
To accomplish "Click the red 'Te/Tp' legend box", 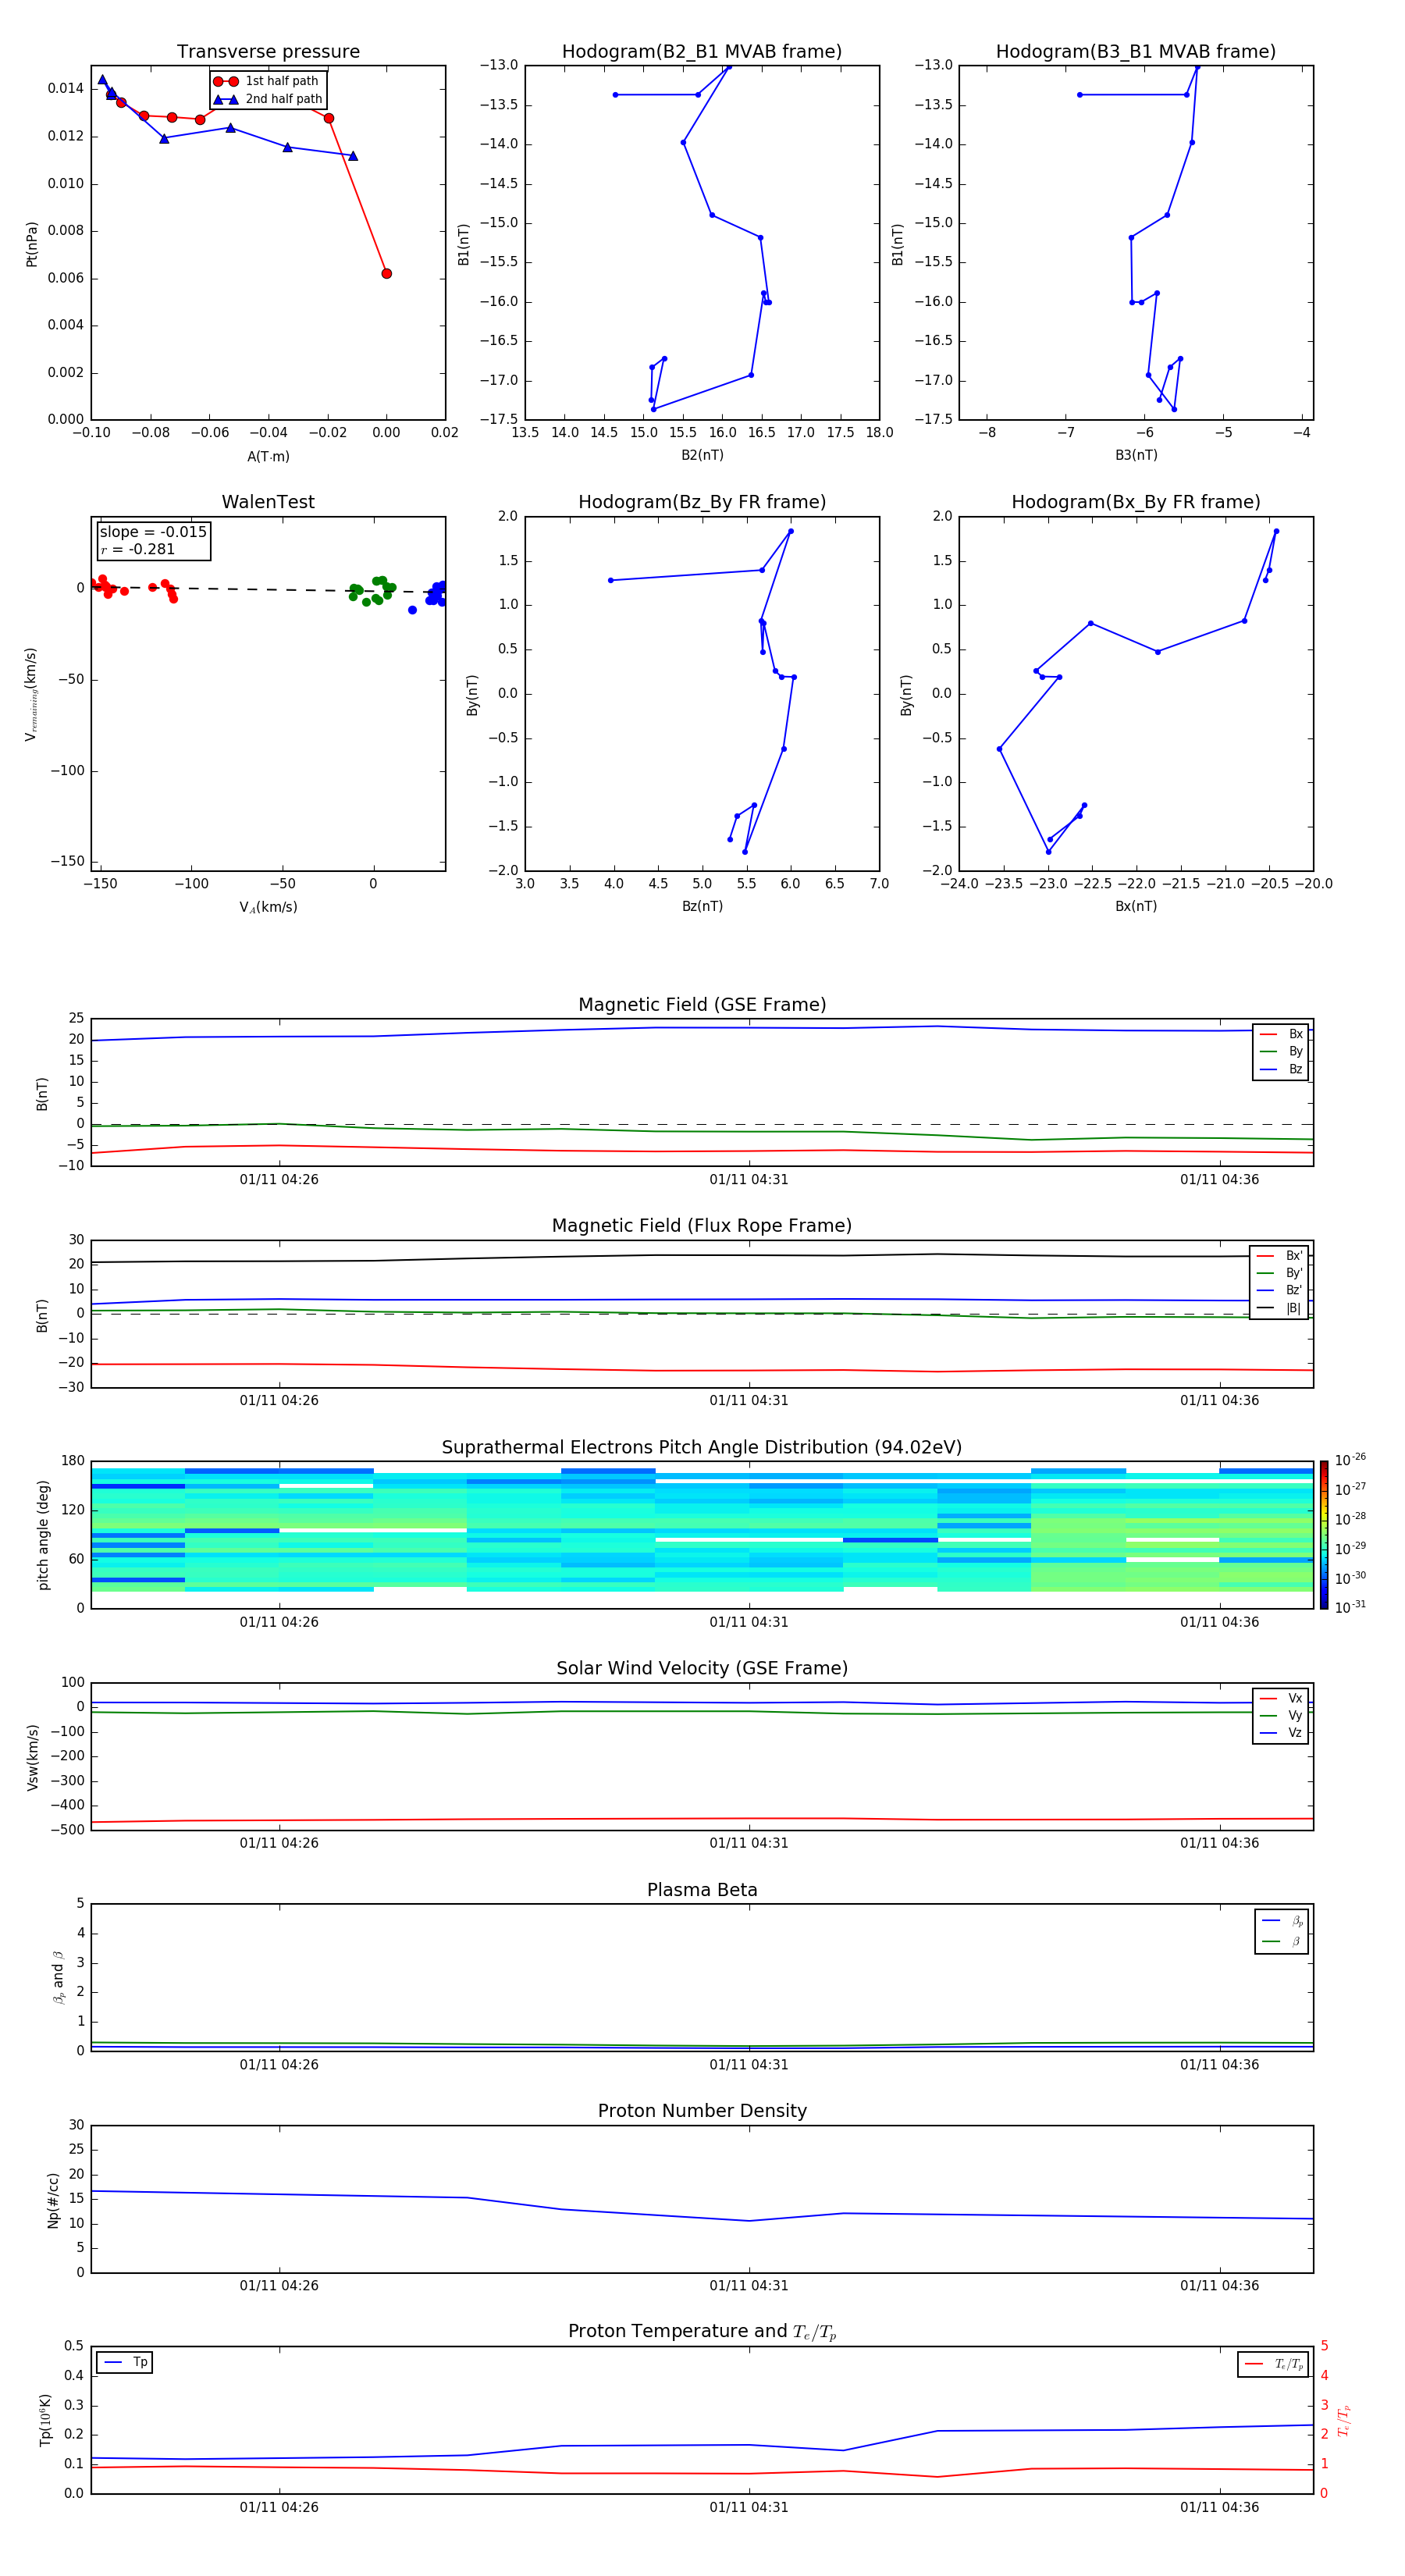I will click(1273, 2365).
